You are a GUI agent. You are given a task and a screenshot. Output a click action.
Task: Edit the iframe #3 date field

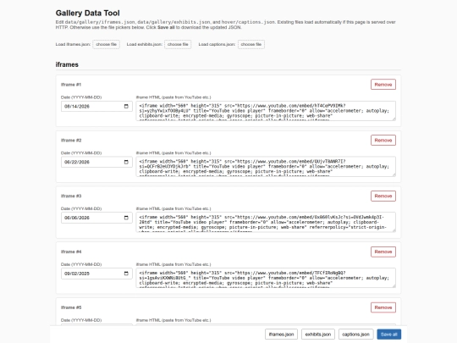pos(96,218)
